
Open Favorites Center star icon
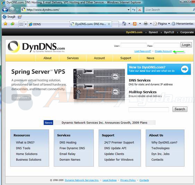point(5,24)
